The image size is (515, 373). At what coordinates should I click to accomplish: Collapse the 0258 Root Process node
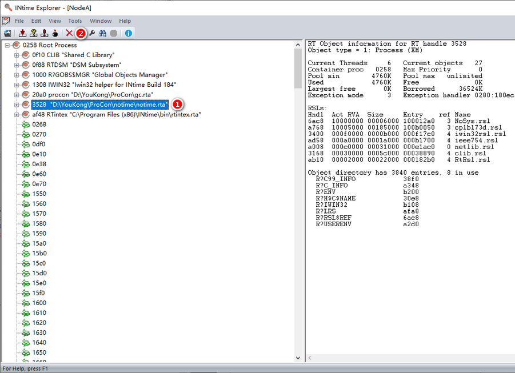(7, 45)
